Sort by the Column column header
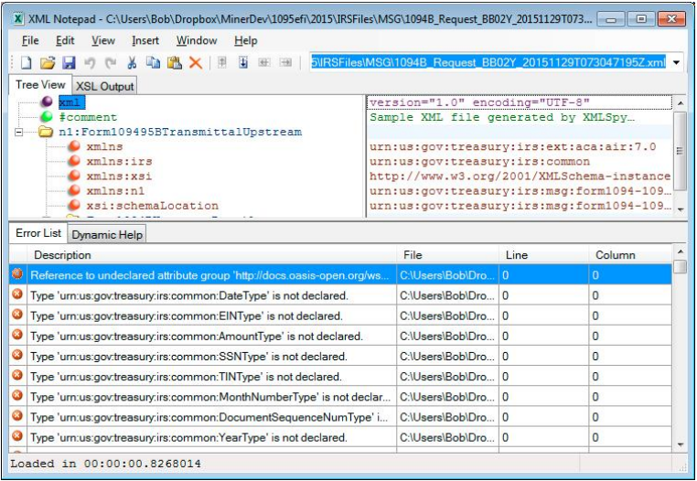Screen dimensions: 697x481 (x=630, y=255)
